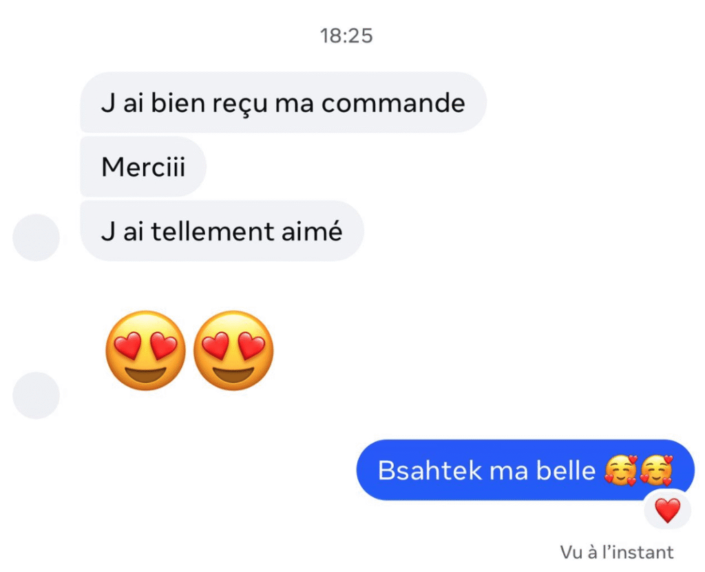Tap the right heart-eyes emoji

click(x=233, y=350)
